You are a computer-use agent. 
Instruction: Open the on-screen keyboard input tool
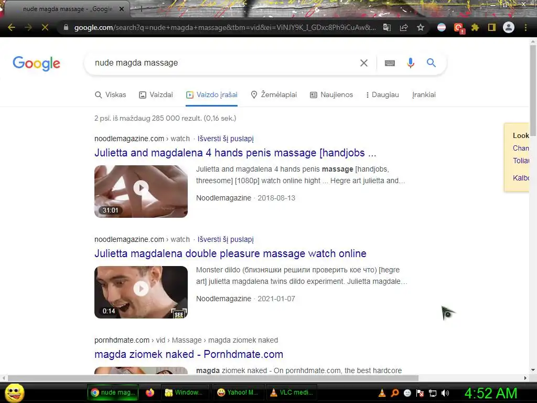coord(390,63)
